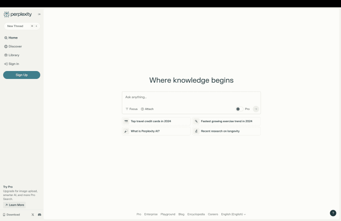Open the Library section
The height and width of the screenshot is (221, 341).
tap(12, 55)
